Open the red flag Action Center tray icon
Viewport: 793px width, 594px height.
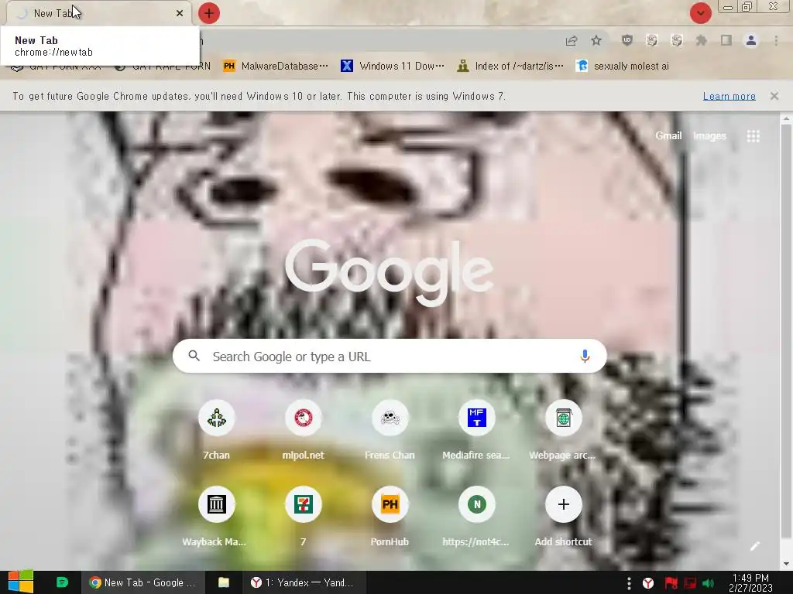point(671,583)
